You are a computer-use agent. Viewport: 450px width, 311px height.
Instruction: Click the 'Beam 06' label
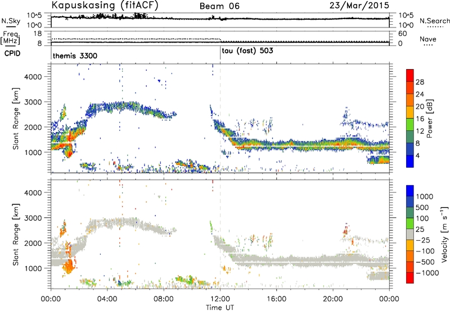pyautogui.click(x=219, y=6)
